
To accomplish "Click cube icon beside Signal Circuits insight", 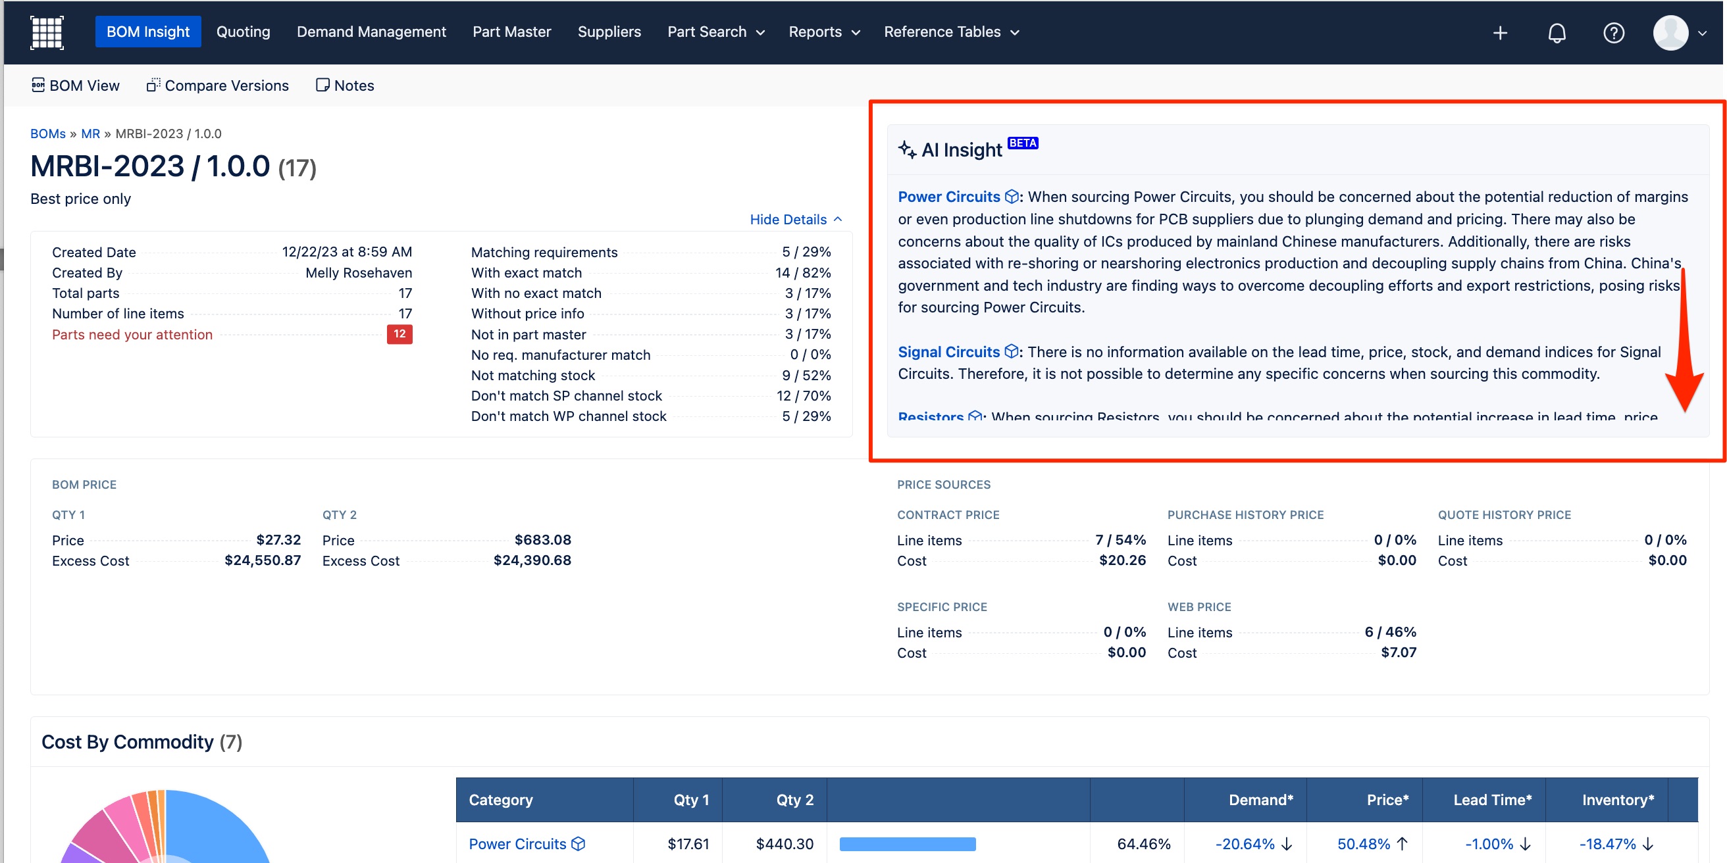I will pos(1011,352).
